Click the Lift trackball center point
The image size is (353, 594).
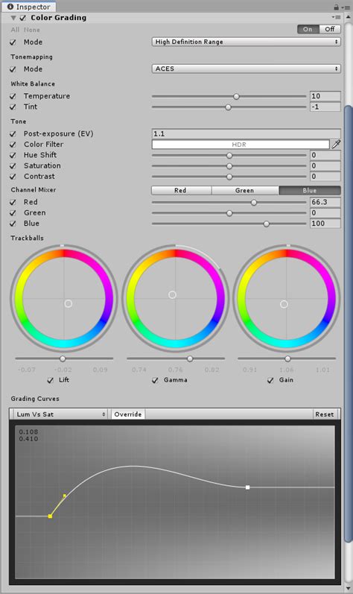point(68,303)
